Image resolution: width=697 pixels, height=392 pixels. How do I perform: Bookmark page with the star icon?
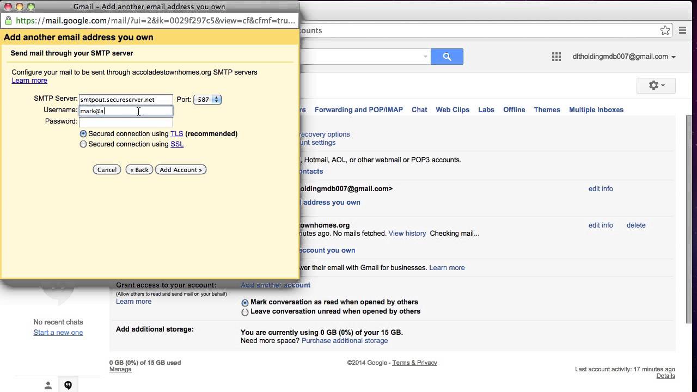pyautogui.click(x=665, y=30)
